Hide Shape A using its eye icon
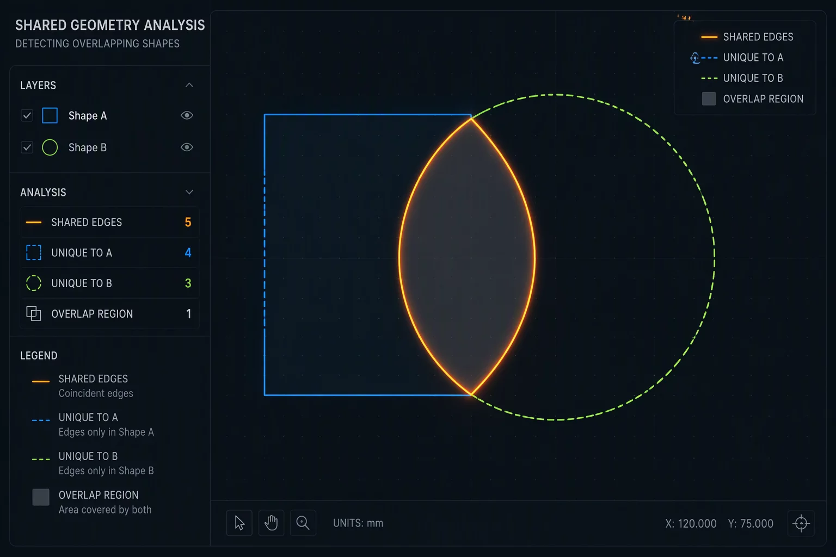Image resolution: width=836 pixels, height=557 pixels. [x=187, y=115]
